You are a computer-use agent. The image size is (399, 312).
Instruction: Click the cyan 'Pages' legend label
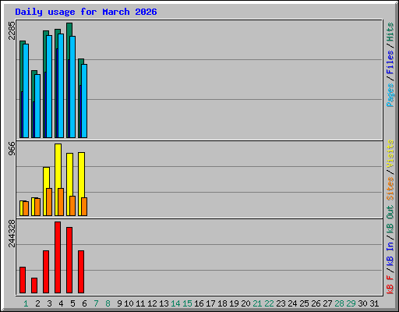point(390,95)
